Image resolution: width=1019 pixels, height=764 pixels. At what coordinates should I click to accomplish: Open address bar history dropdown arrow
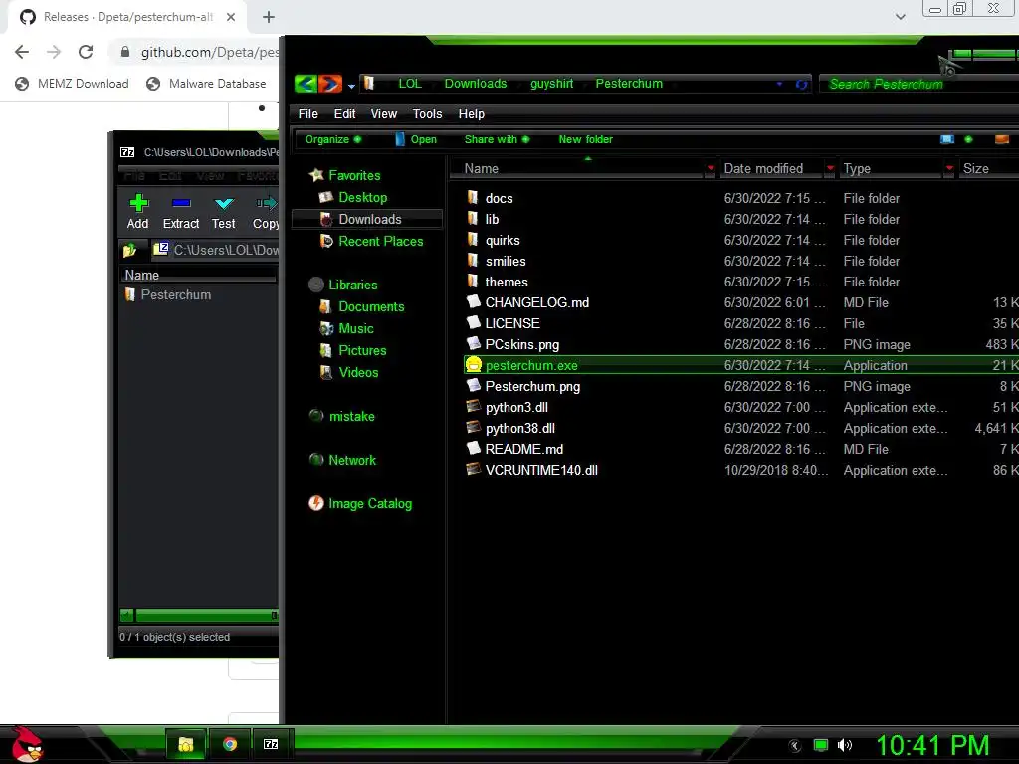click(779, 84)
